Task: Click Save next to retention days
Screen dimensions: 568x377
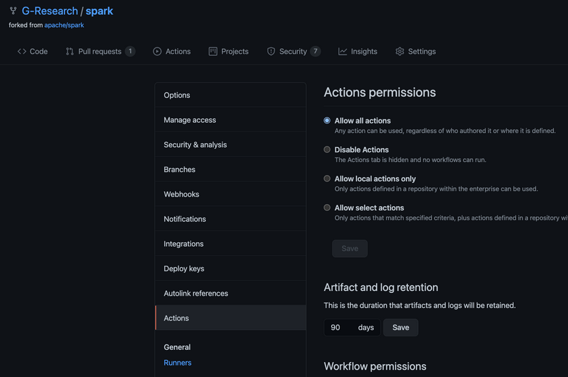Action: pos(400,328)
